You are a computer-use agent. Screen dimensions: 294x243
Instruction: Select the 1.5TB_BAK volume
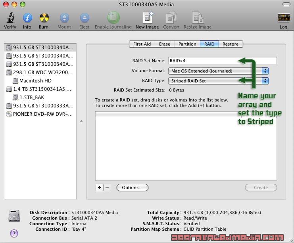click(40, 98)
